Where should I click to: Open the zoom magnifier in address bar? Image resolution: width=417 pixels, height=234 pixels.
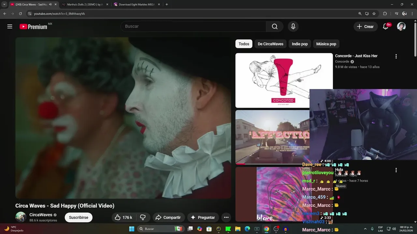(360, 14)
